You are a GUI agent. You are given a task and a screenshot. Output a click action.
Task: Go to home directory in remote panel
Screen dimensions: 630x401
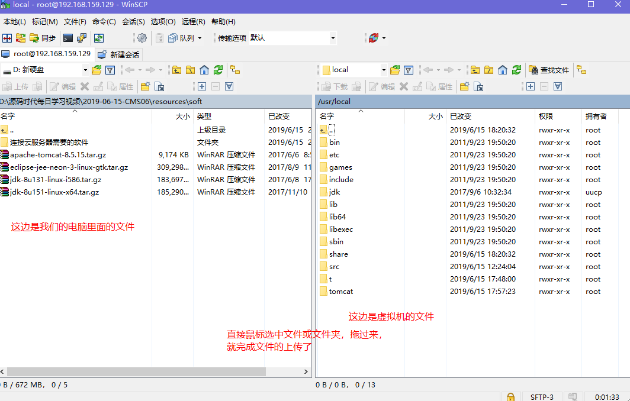[x=503, y=70]
